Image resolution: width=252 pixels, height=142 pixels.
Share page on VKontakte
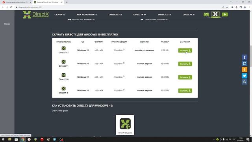[x=245, y=82]
